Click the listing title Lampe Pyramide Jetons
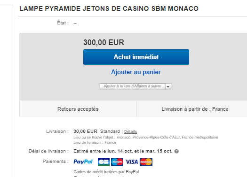Screen dimensions: 247x177 (x=109, y=8)
